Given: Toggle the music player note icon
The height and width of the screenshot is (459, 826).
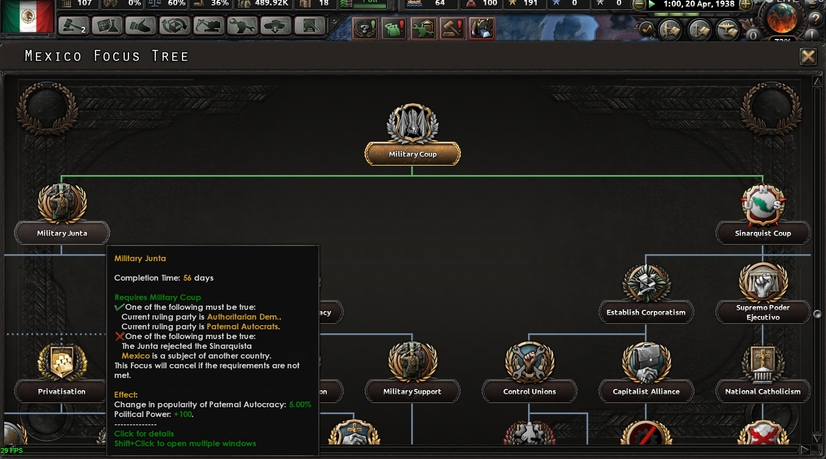Looking at the screenshot, I should click(646, 29).
